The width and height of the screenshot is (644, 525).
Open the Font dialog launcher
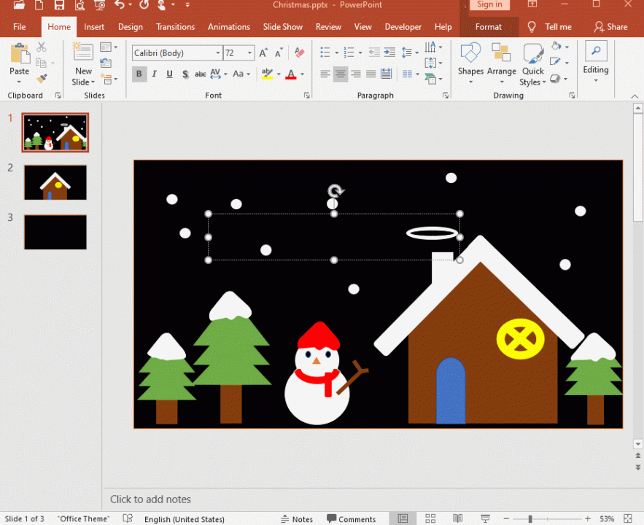306,96
